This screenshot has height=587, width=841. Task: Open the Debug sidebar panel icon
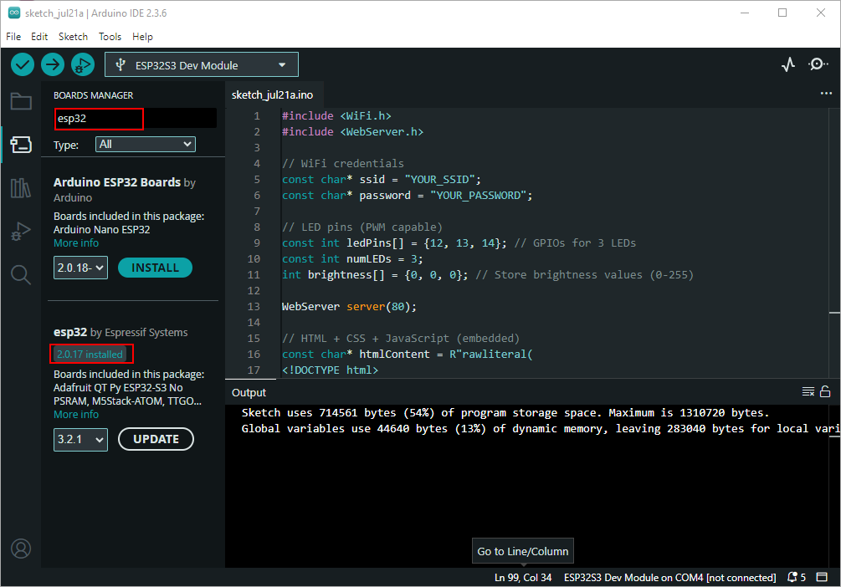[21, 231]
